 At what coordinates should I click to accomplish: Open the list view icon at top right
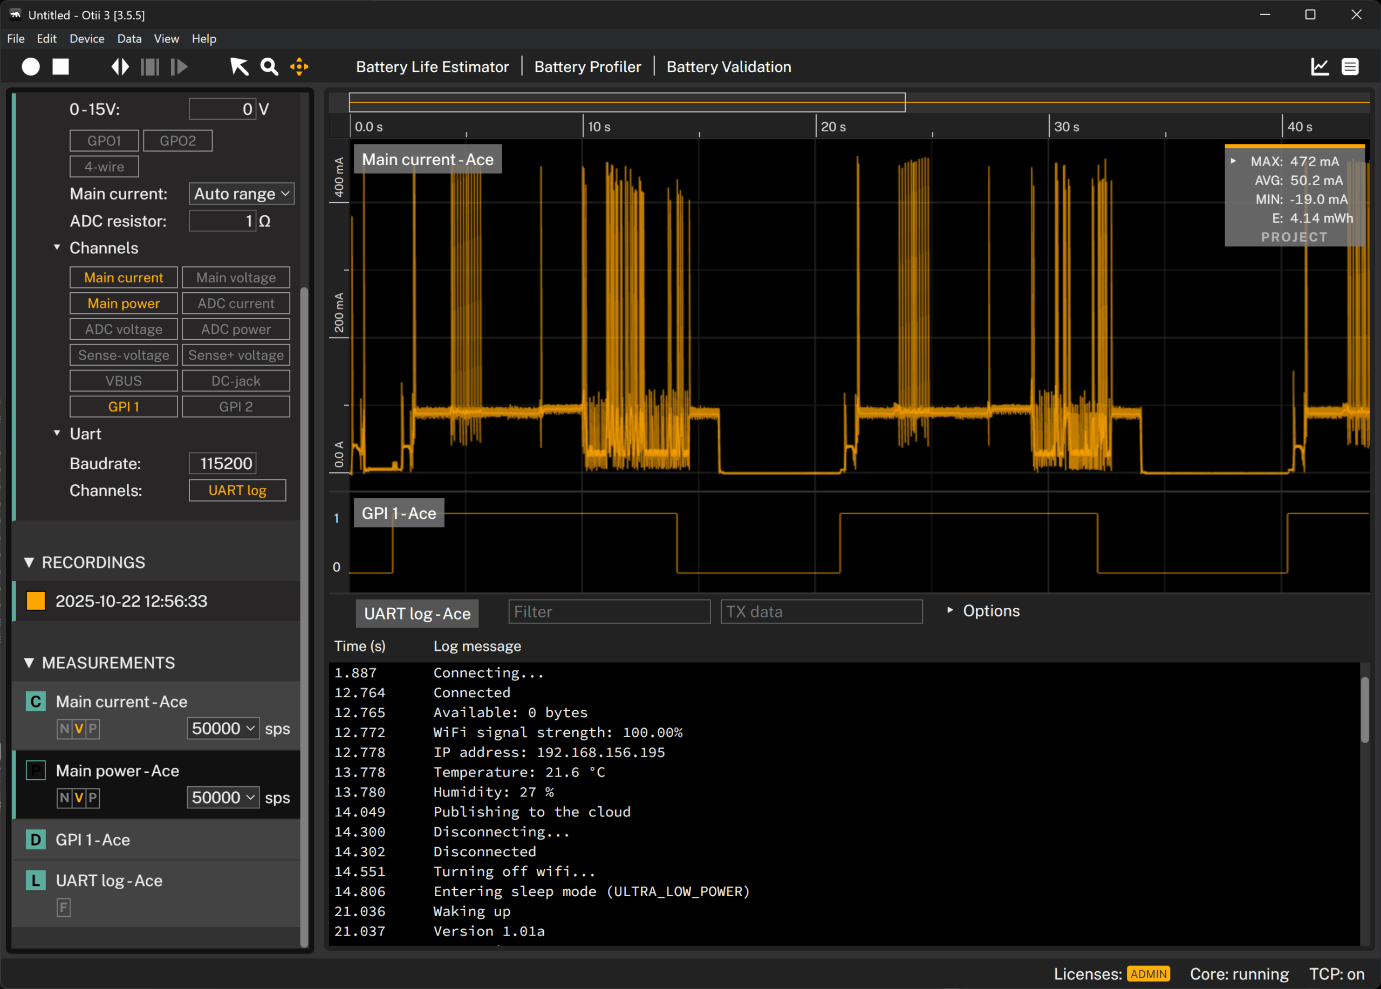coord(1350,66)
